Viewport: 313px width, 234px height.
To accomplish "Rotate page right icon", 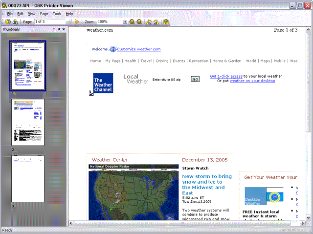I will pyautogui.click(x=156, y=21).
